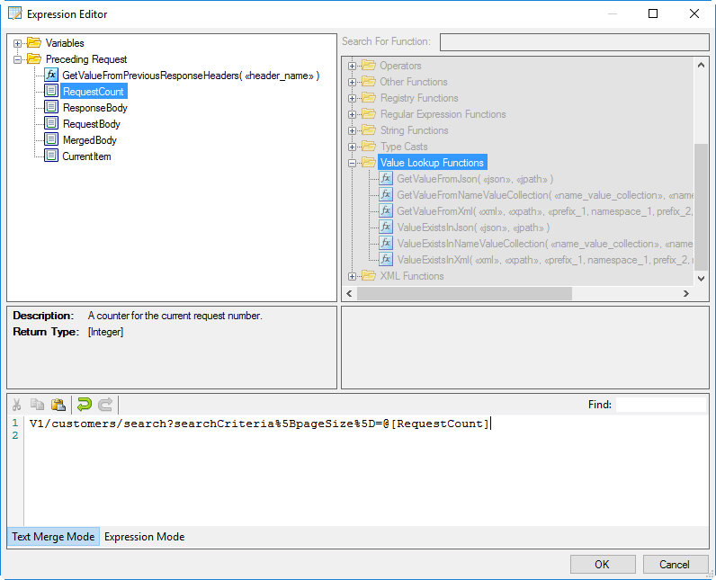Screen dimensions: 716x580
Task: Select the String Functions folder label
Action: [x=414, y=130]
